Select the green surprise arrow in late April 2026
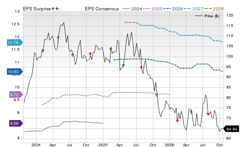Screen dimensions: 246x147 pyautogui.click(x=191, y=112)
